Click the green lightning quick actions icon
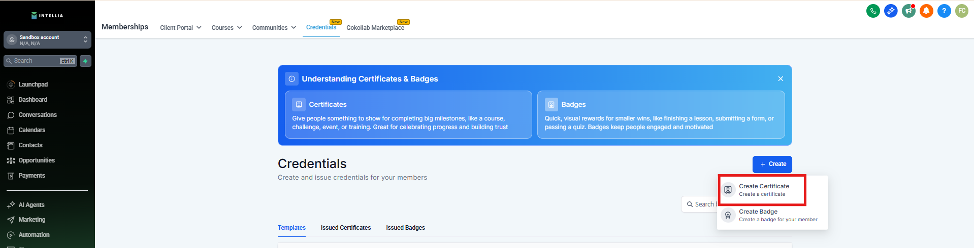Viewport: 974px width, 248px height. point(85,61)
